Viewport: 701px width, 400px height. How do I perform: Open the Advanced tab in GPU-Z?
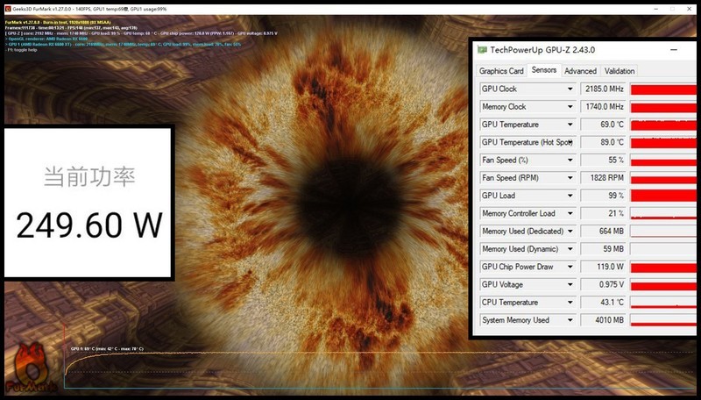pos(580,71)
